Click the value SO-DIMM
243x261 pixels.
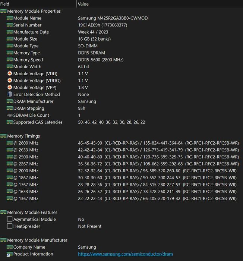(88, 46)
